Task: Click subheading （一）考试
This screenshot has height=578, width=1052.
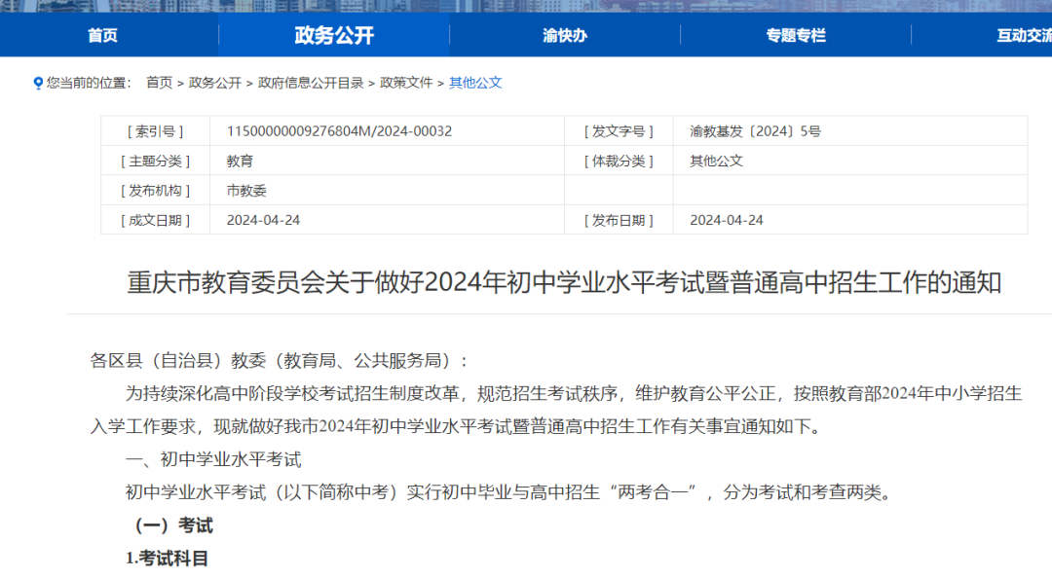Action: tap(172, 525)
